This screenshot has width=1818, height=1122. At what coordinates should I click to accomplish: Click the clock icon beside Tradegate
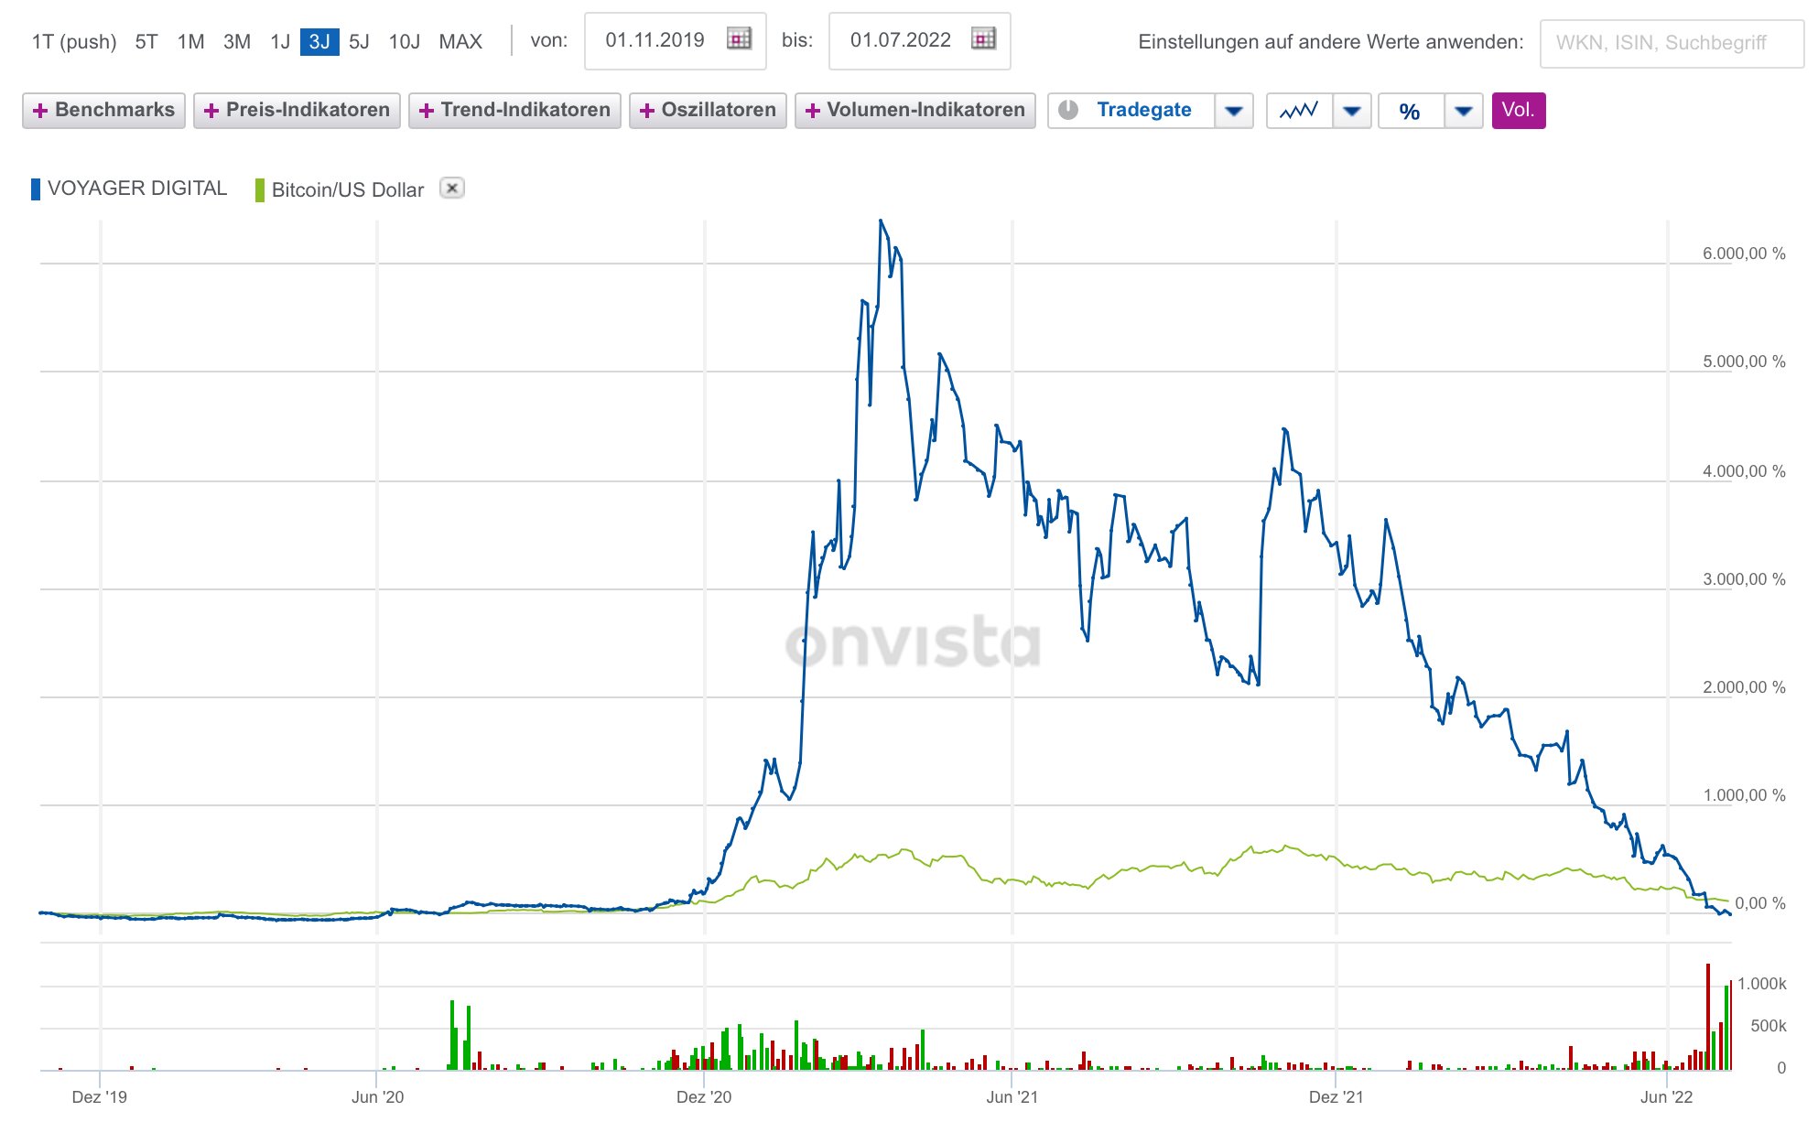point(1067,111)
